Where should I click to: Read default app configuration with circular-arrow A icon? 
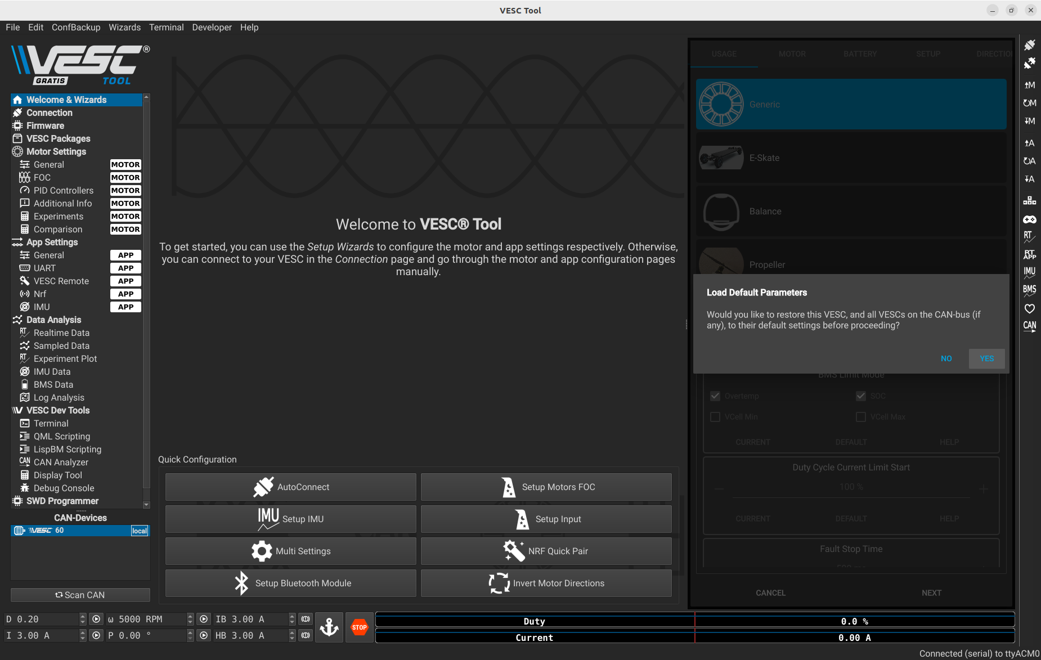pyautogui.click(x=1030, y=161)
